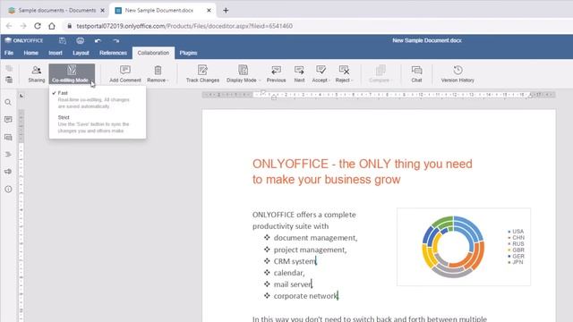Viewport: 573px width, 322px height.
Task: Click the Undo arrow
Action: click(98, 40)
